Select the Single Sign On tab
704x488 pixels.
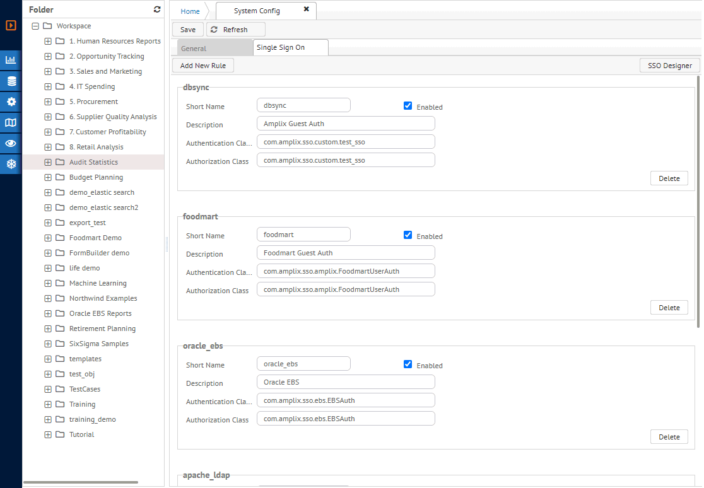[290, 47]
